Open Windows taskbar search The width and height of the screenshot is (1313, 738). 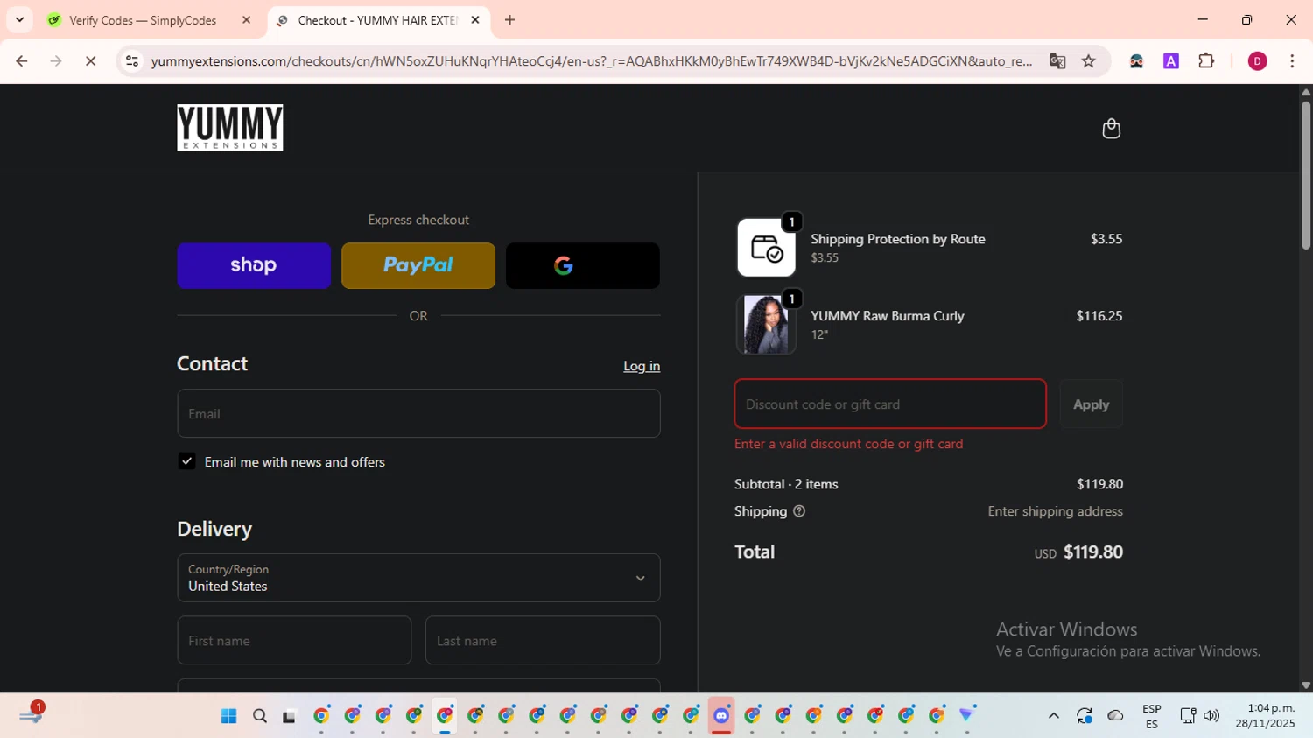click(x=260, y=716)
